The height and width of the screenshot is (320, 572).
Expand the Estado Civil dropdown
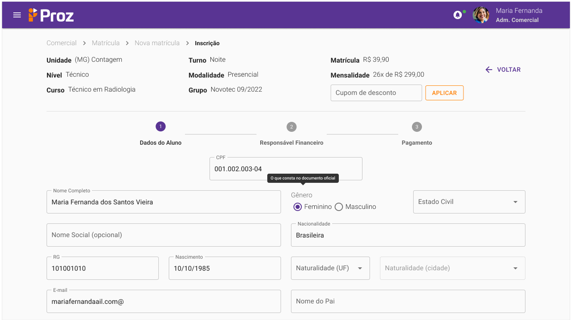click(469, 202)
